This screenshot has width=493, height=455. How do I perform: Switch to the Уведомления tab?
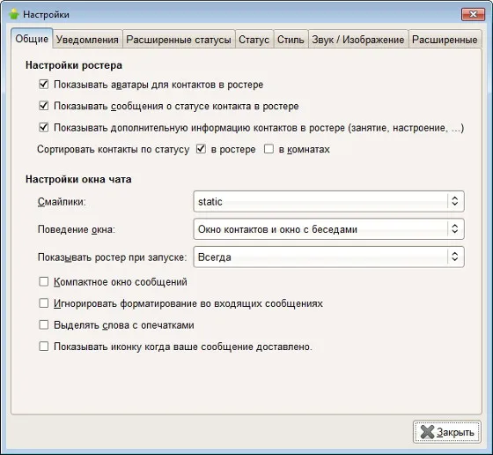pyautogui.click(x=87, y=40)
